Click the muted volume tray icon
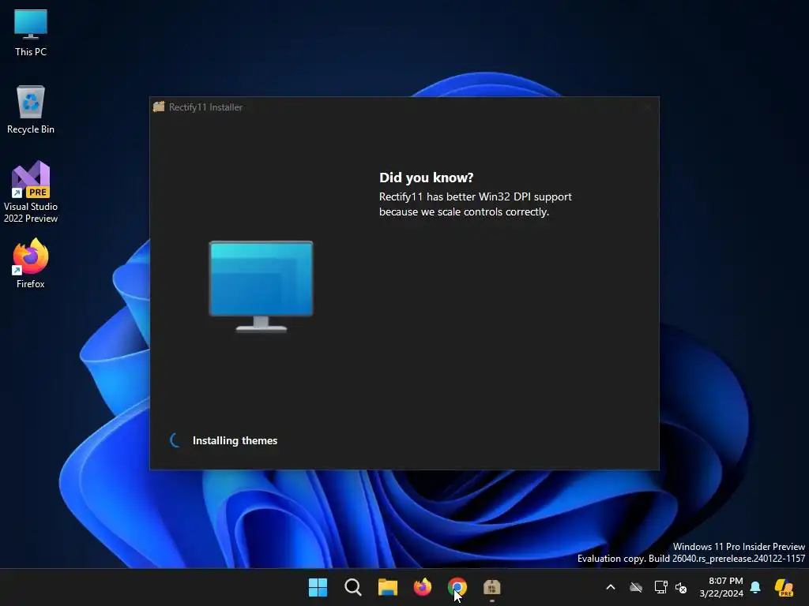 [x=681, y=587]
